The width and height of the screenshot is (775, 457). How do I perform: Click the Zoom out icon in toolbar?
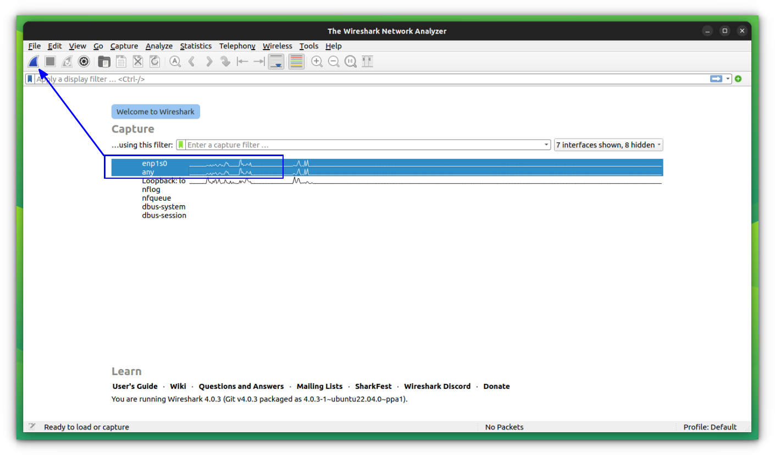click(334, 62)
